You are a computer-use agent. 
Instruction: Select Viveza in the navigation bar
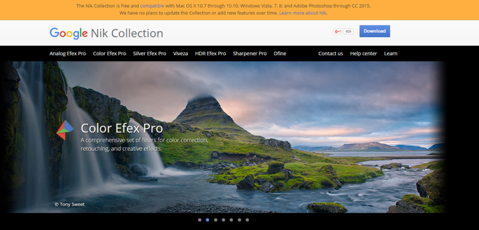[x=180, y=54]
